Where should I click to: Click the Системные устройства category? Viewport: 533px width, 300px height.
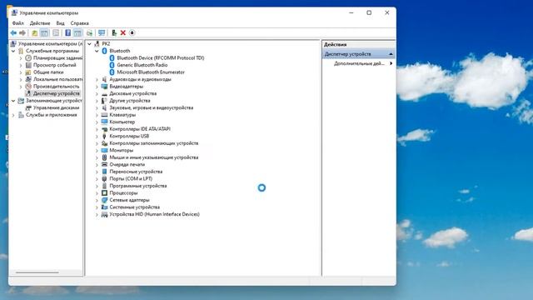pyautogui.click(x=135, y=207)
